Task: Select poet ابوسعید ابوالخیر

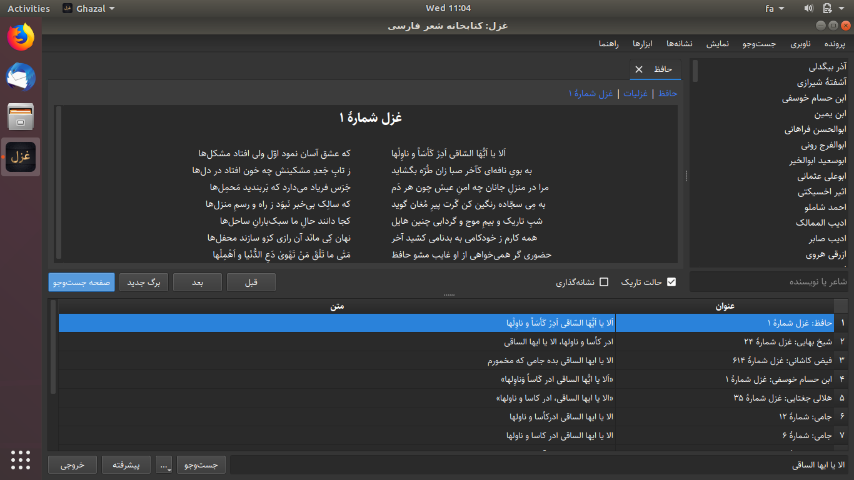Action: (818, 161)
